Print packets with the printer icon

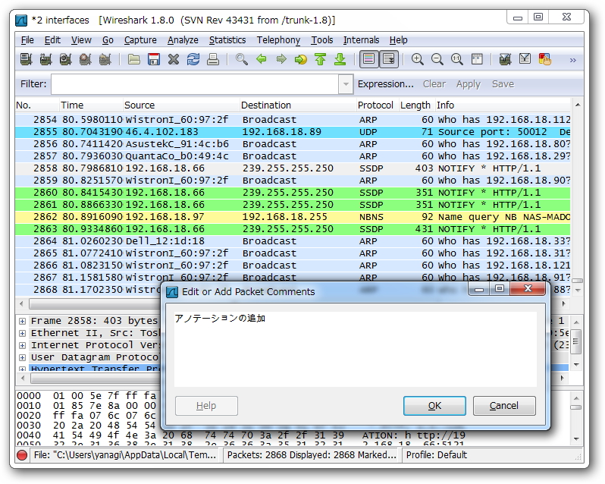213,59
